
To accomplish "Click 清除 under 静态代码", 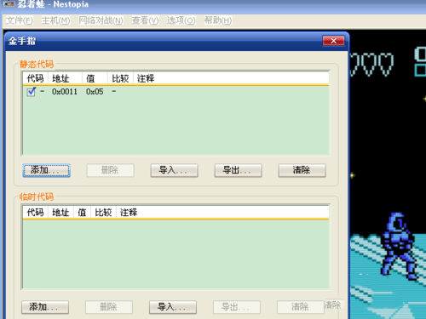I will 302,170.
